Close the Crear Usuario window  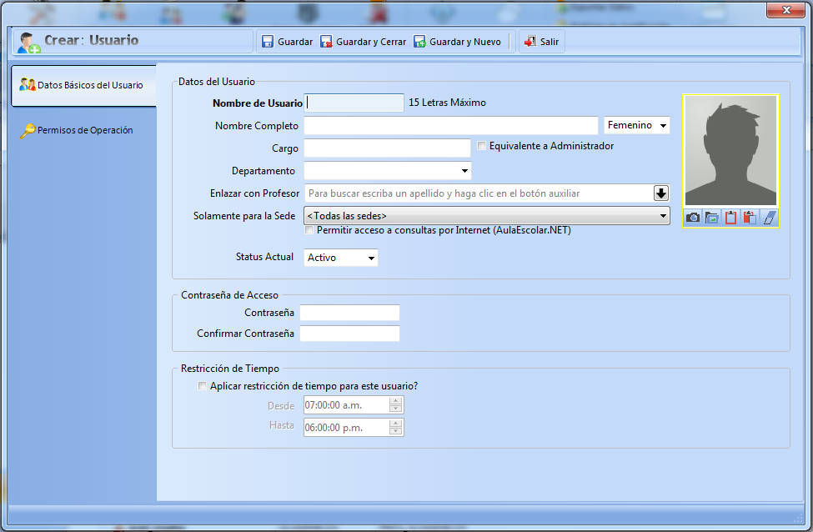(786, 10)
